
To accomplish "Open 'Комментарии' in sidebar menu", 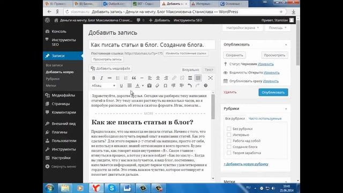I will click(63, 112).
